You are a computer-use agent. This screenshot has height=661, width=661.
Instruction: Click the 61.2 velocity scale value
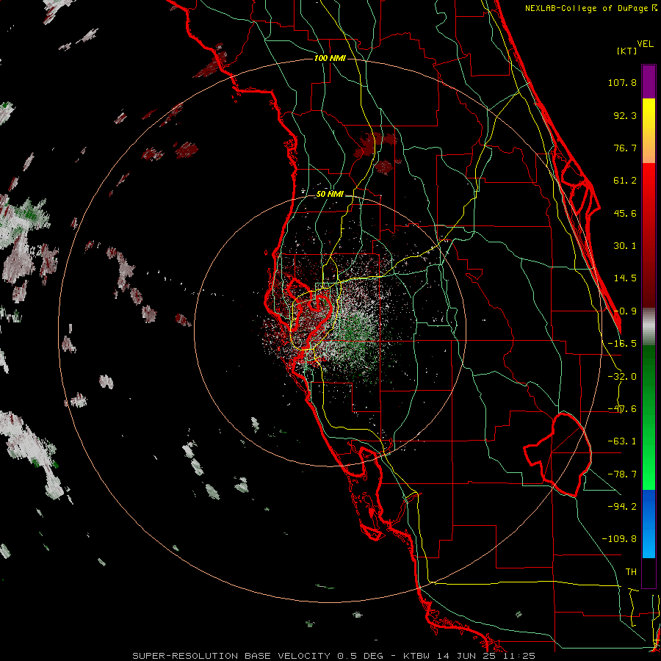pyautogui.click(x=625, y=181)
